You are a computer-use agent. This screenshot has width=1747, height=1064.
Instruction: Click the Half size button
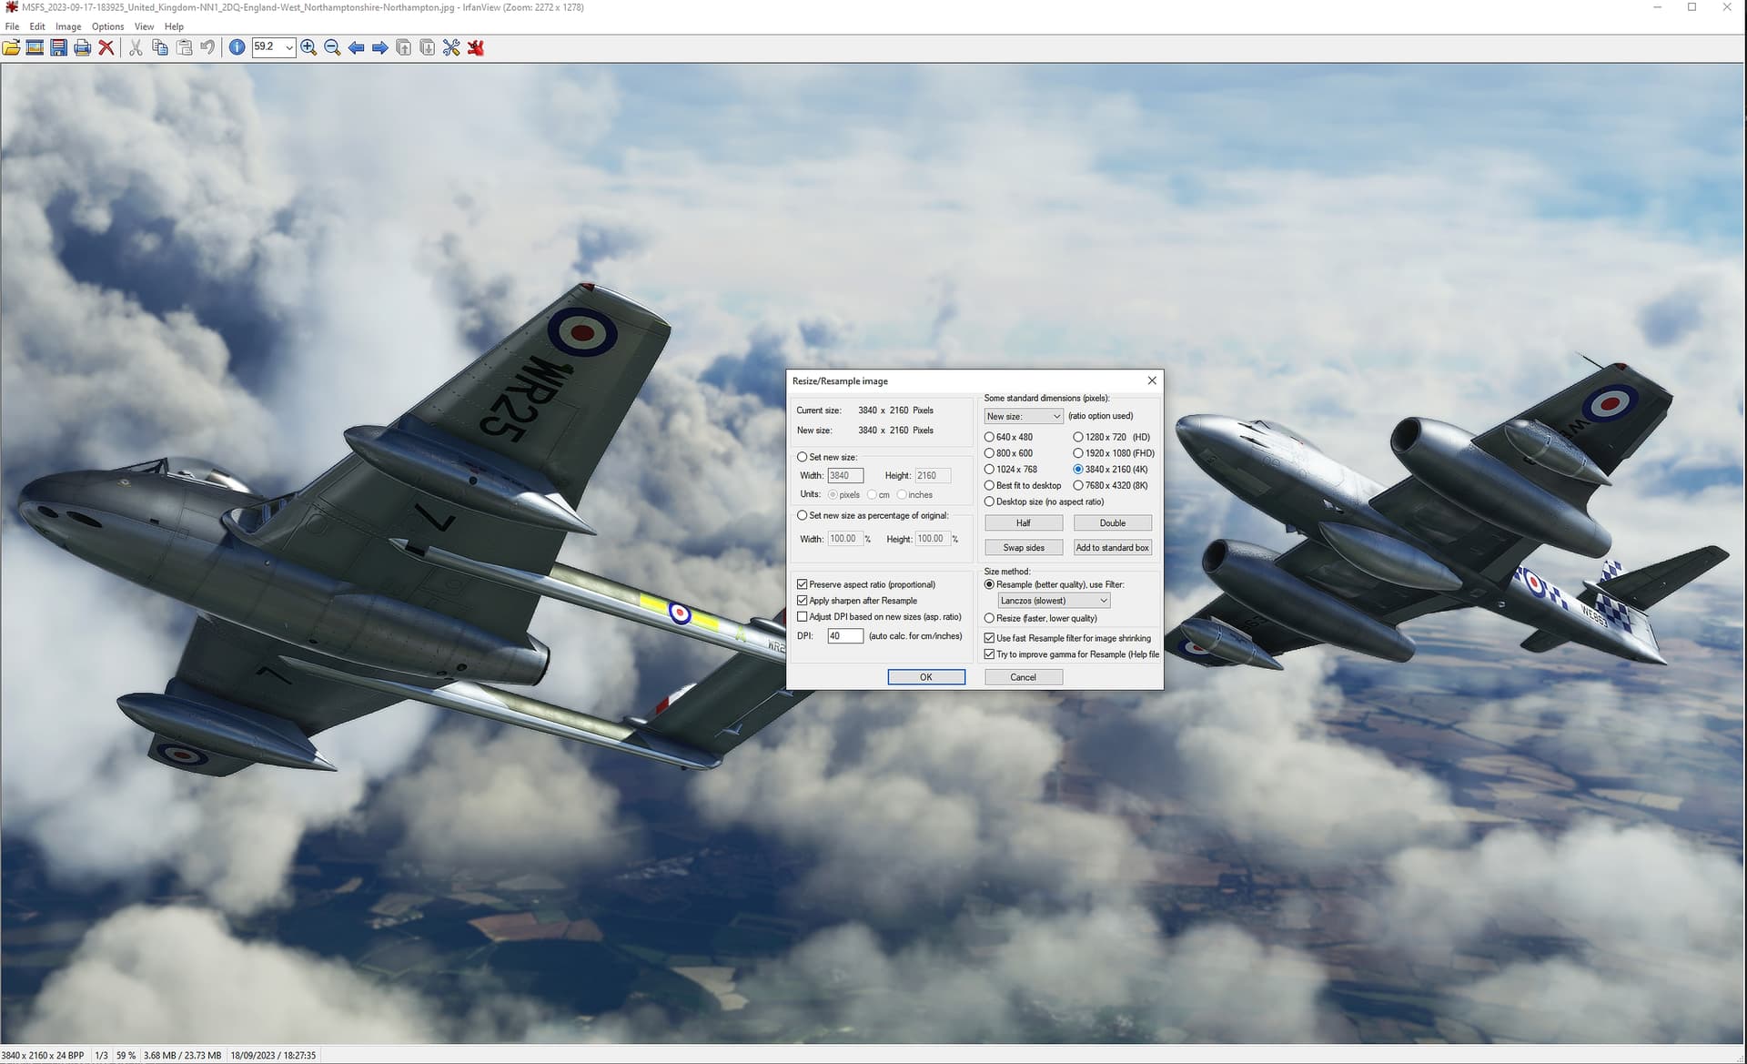[1023, 523]
